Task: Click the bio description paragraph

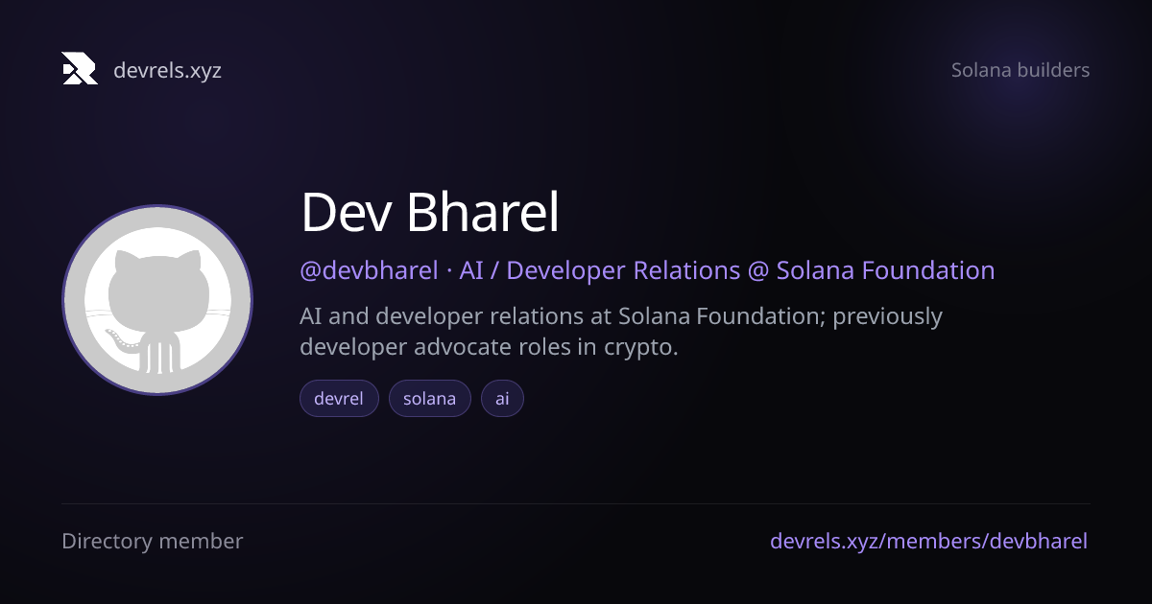Action: point(621,331)
